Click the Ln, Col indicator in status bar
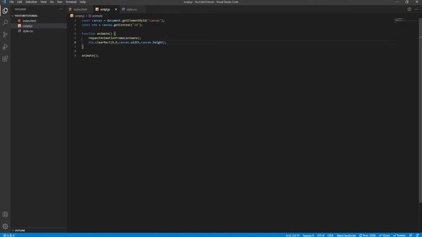The width and height of the screenshot is (422, 237). click(292, 236)
